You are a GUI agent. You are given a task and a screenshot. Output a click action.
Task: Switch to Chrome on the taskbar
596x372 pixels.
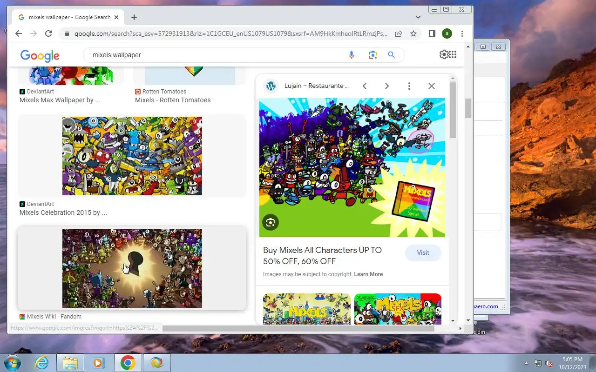tap(128, 363)
